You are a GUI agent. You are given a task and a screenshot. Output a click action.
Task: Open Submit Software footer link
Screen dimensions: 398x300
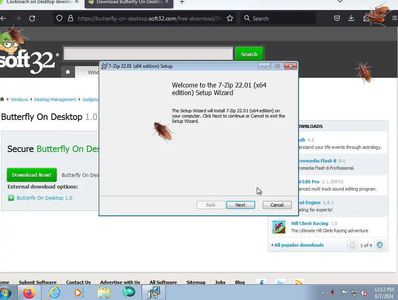coord(38,282)
